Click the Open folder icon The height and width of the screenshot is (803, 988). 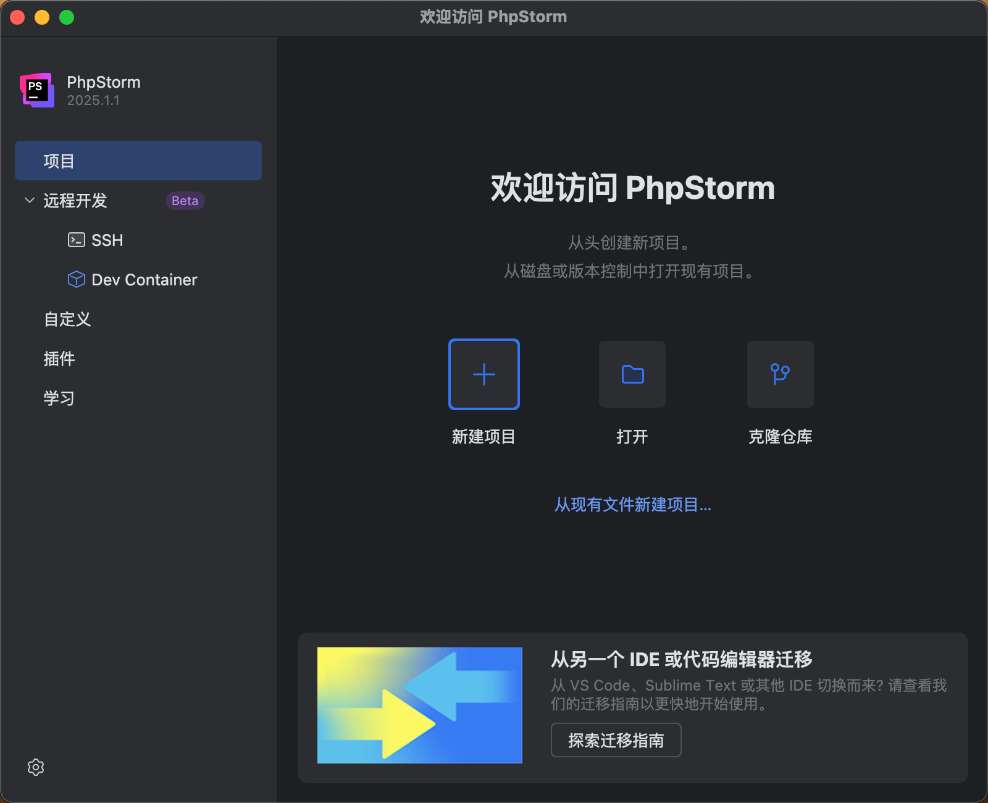tap(632, 374)
